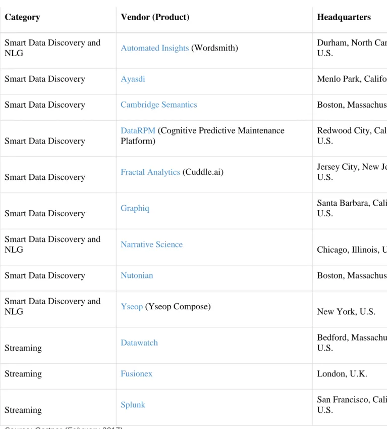Open the Splunk link
Viewport: 387px width, 429px height.
tap(133, 405)
